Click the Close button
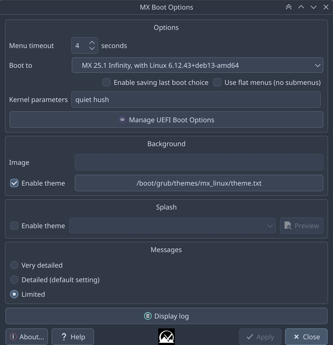The height and width of the screenshot is (345, 333). [x=306, y=336]
